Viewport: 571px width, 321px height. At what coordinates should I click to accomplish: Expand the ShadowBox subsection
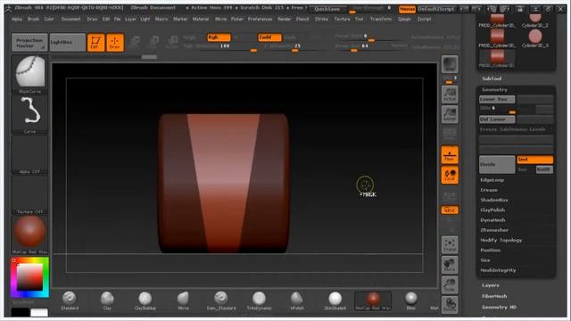pos(493,200)
